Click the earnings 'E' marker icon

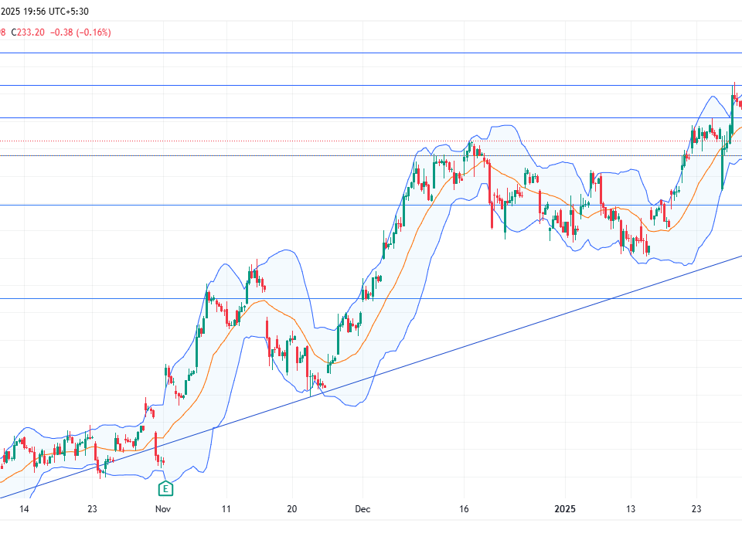pos(165,488)
